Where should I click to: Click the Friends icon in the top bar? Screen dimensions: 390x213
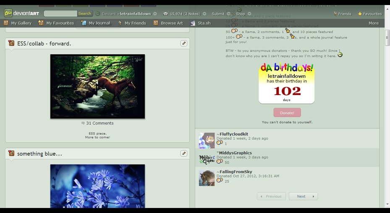[335, 14]
